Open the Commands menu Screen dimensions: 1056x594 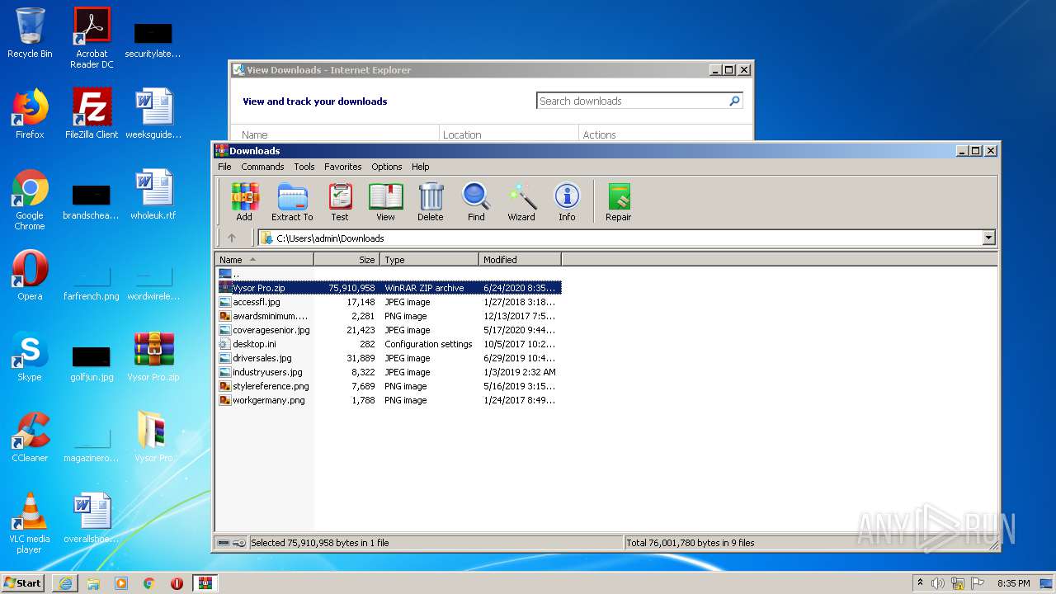[x=262, y=167]
